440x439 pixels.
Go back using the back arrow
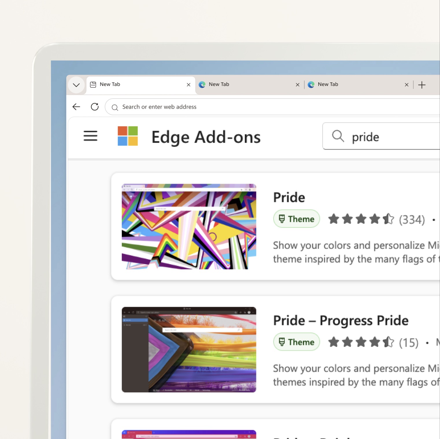76,107
